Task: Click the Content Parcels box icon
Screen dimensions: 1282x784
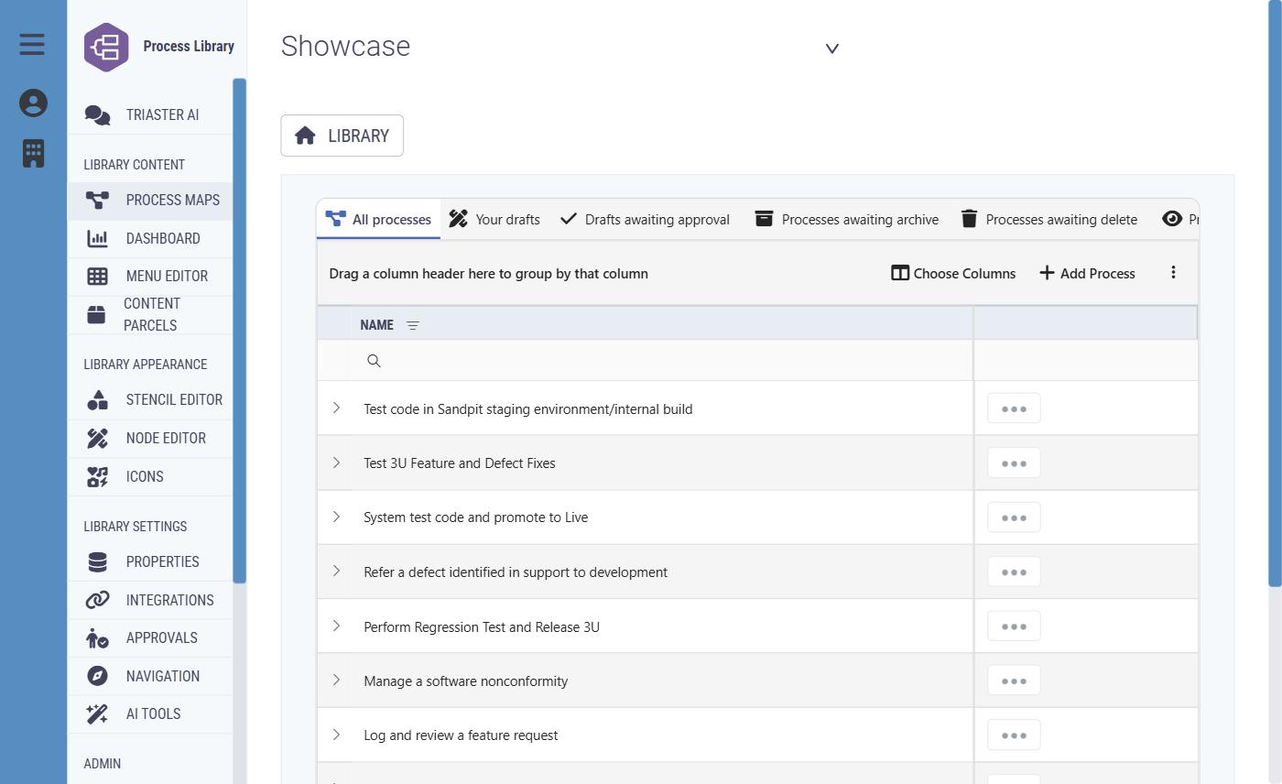Action: (96, 315)
